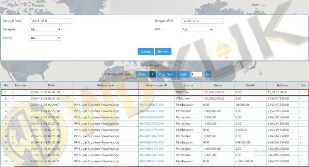
Task: Click Withdraw status in row 2
Action: 183,99
